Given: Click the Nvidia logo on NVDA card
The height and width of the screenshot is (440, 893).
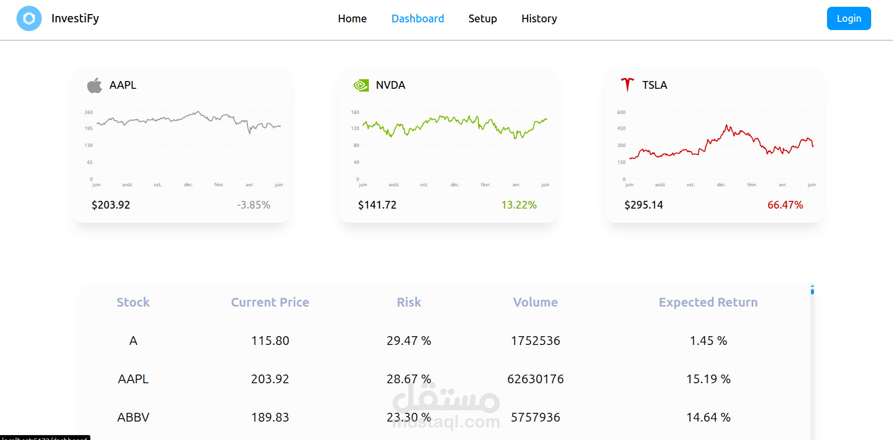Looking at the screenshot, I should (x=361, y=85).
